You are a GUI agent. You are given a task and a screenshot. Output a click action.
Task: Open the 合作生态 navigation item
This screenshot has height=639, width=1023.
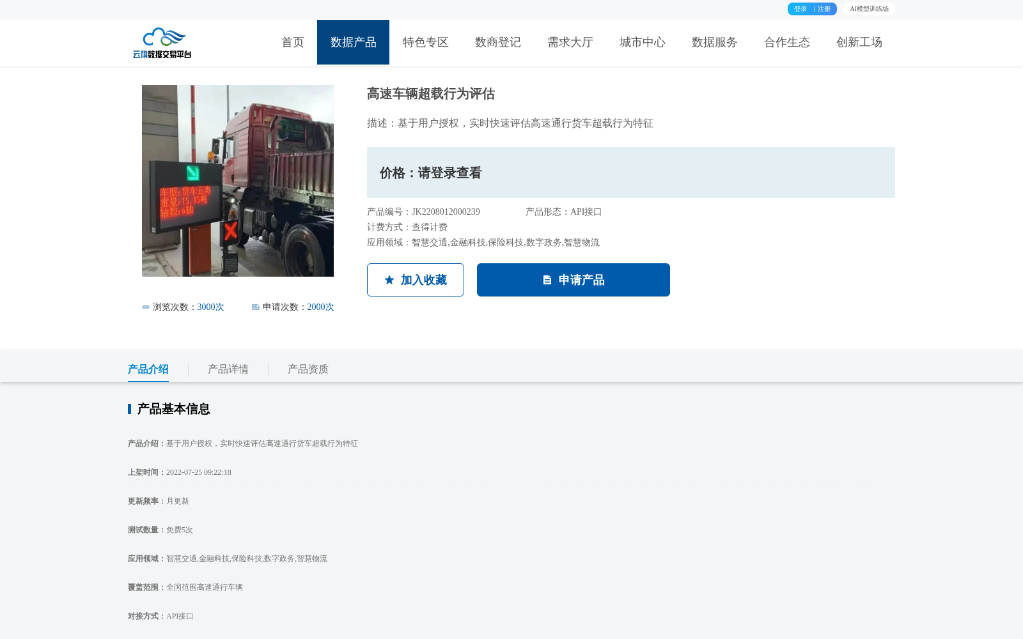(x=786, y=42)
